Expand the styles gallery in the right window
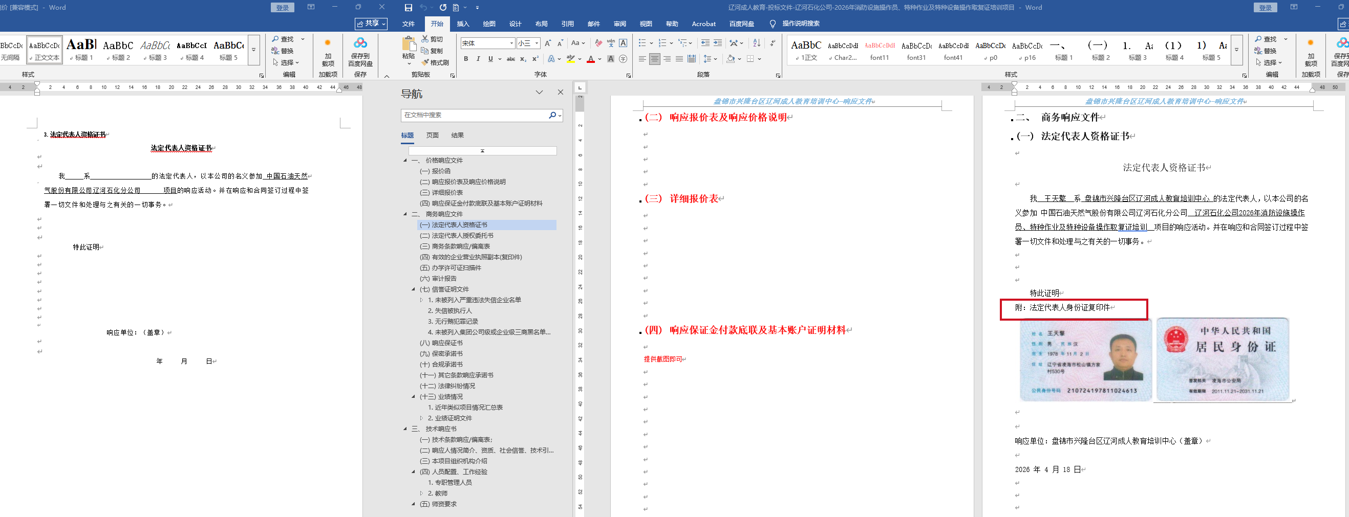 1236,50
